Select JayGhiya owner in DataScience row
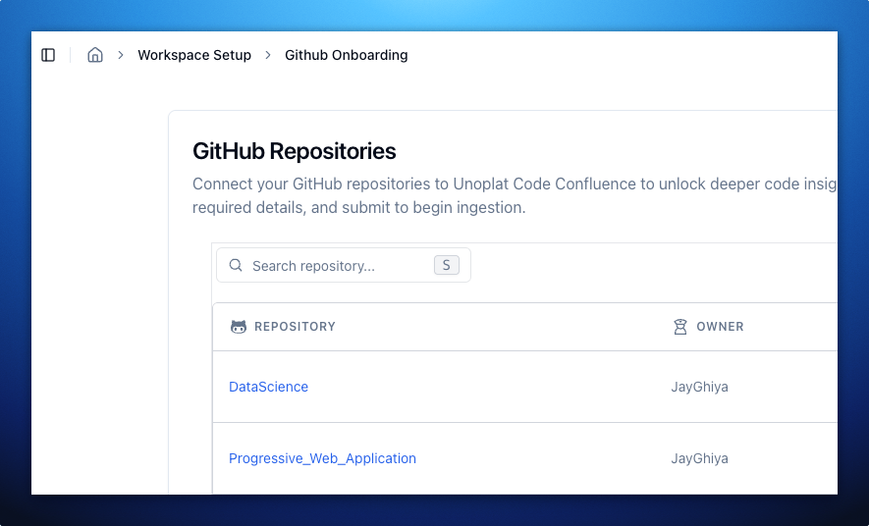Screen dimensions: 869x526 (x=699, y=387)
